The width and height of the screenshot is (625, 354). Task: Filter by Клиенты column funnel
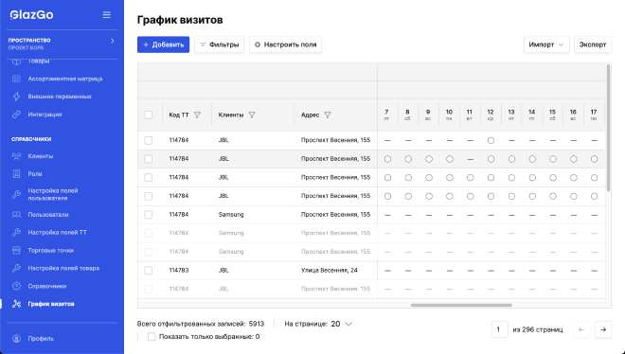coord(252,115)
